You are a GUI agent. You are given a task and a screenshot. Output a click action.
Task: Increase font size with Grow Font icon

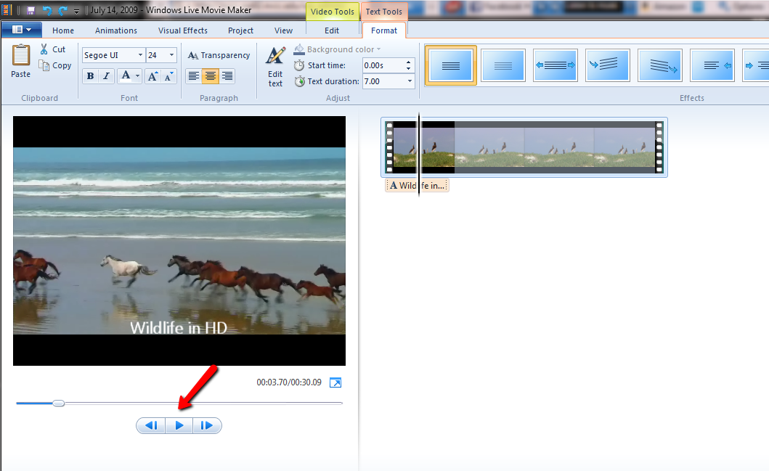(153, 76)
